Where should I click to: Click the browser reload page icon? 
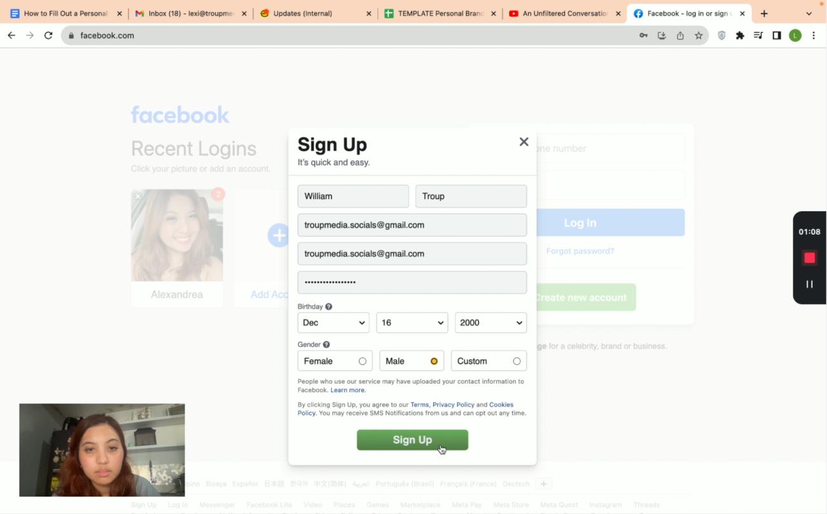(x=48, y=36)
